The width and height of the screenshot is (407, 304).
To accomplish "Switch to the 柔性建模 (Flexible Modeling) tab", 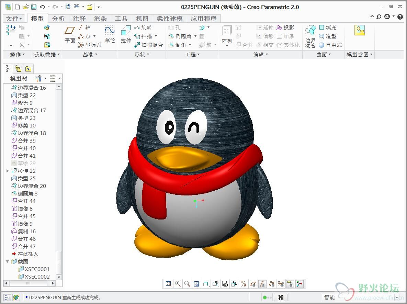I will click(169, 19).
